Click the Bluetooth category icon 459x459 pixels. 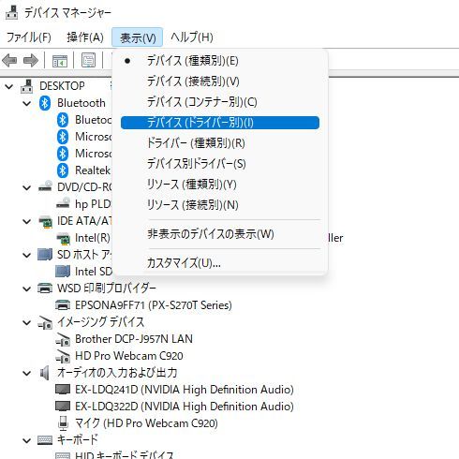45,103
